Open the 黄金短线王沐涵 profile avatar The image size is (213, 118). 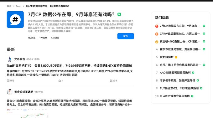point(10,92)
